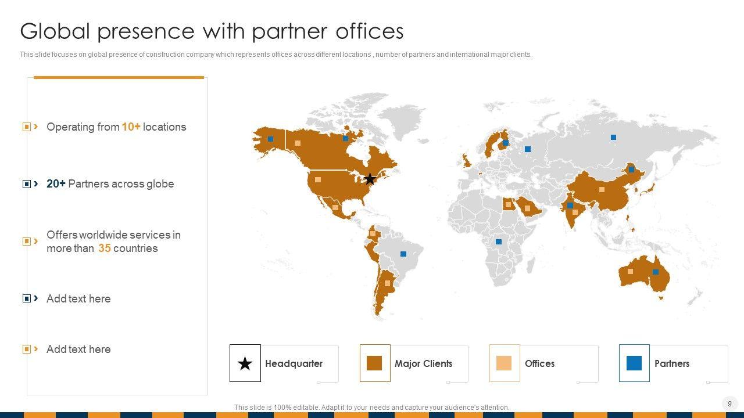Select the blue partner marker in Alaska
Viewport: 744px width, 418px height.
click(270, 139)
